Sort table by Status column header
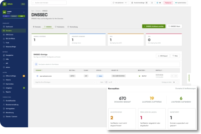Viewport: 201px width, 134px height. [99, 70]
